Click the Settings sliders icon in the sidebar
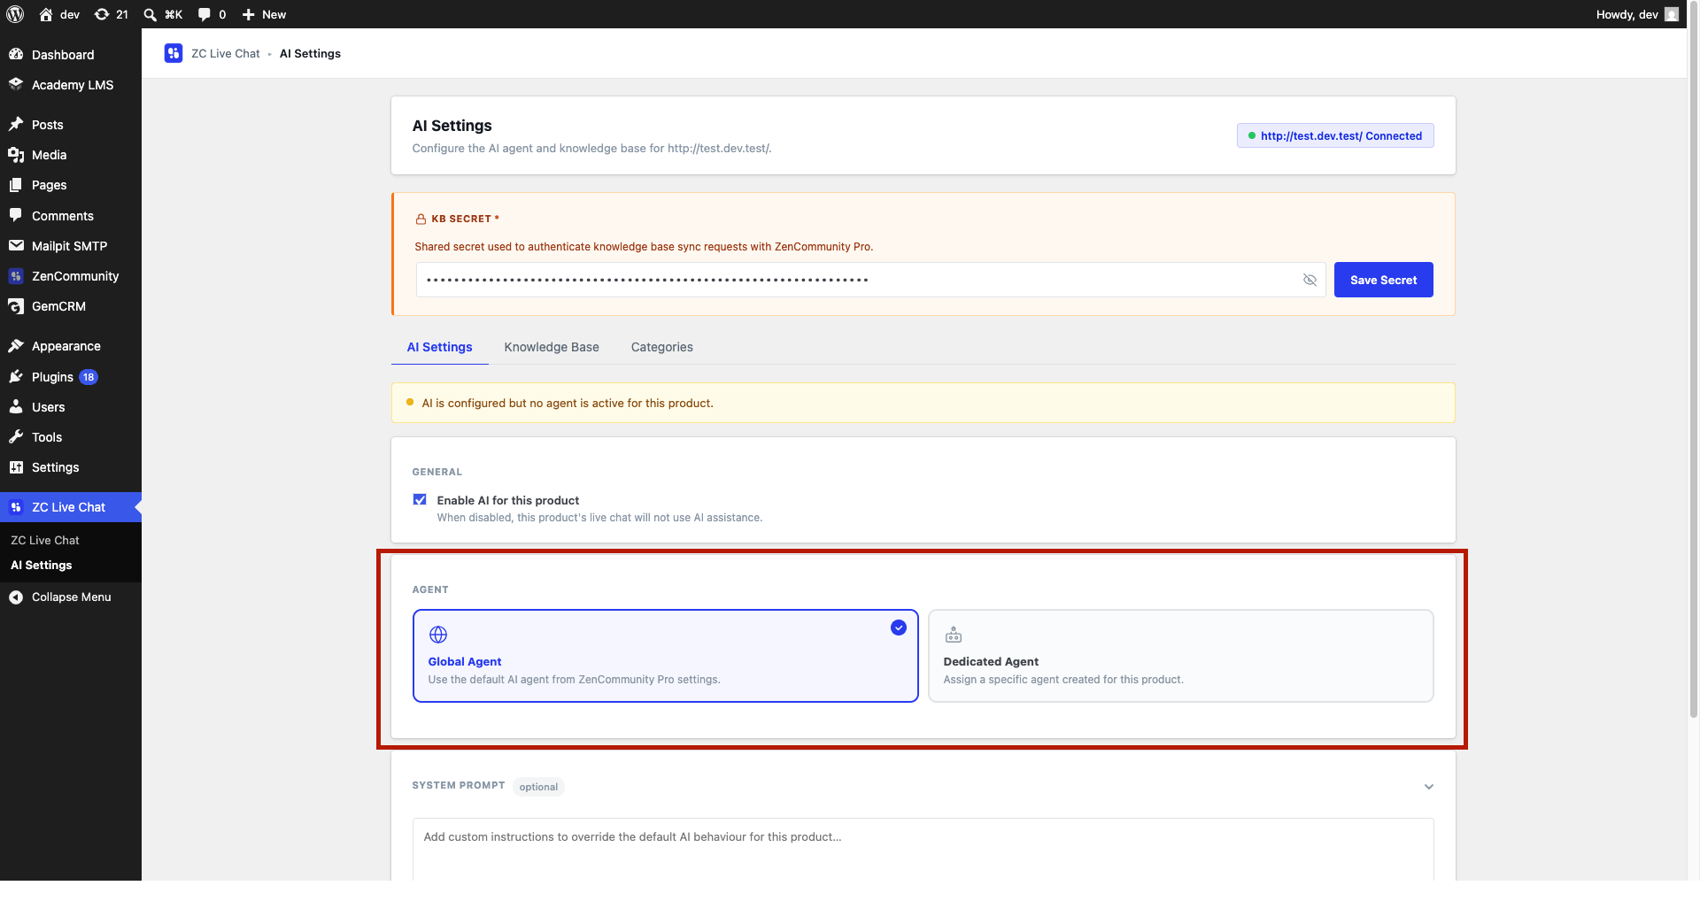This screenshot has height=901, width=1700. coord(16,467)
